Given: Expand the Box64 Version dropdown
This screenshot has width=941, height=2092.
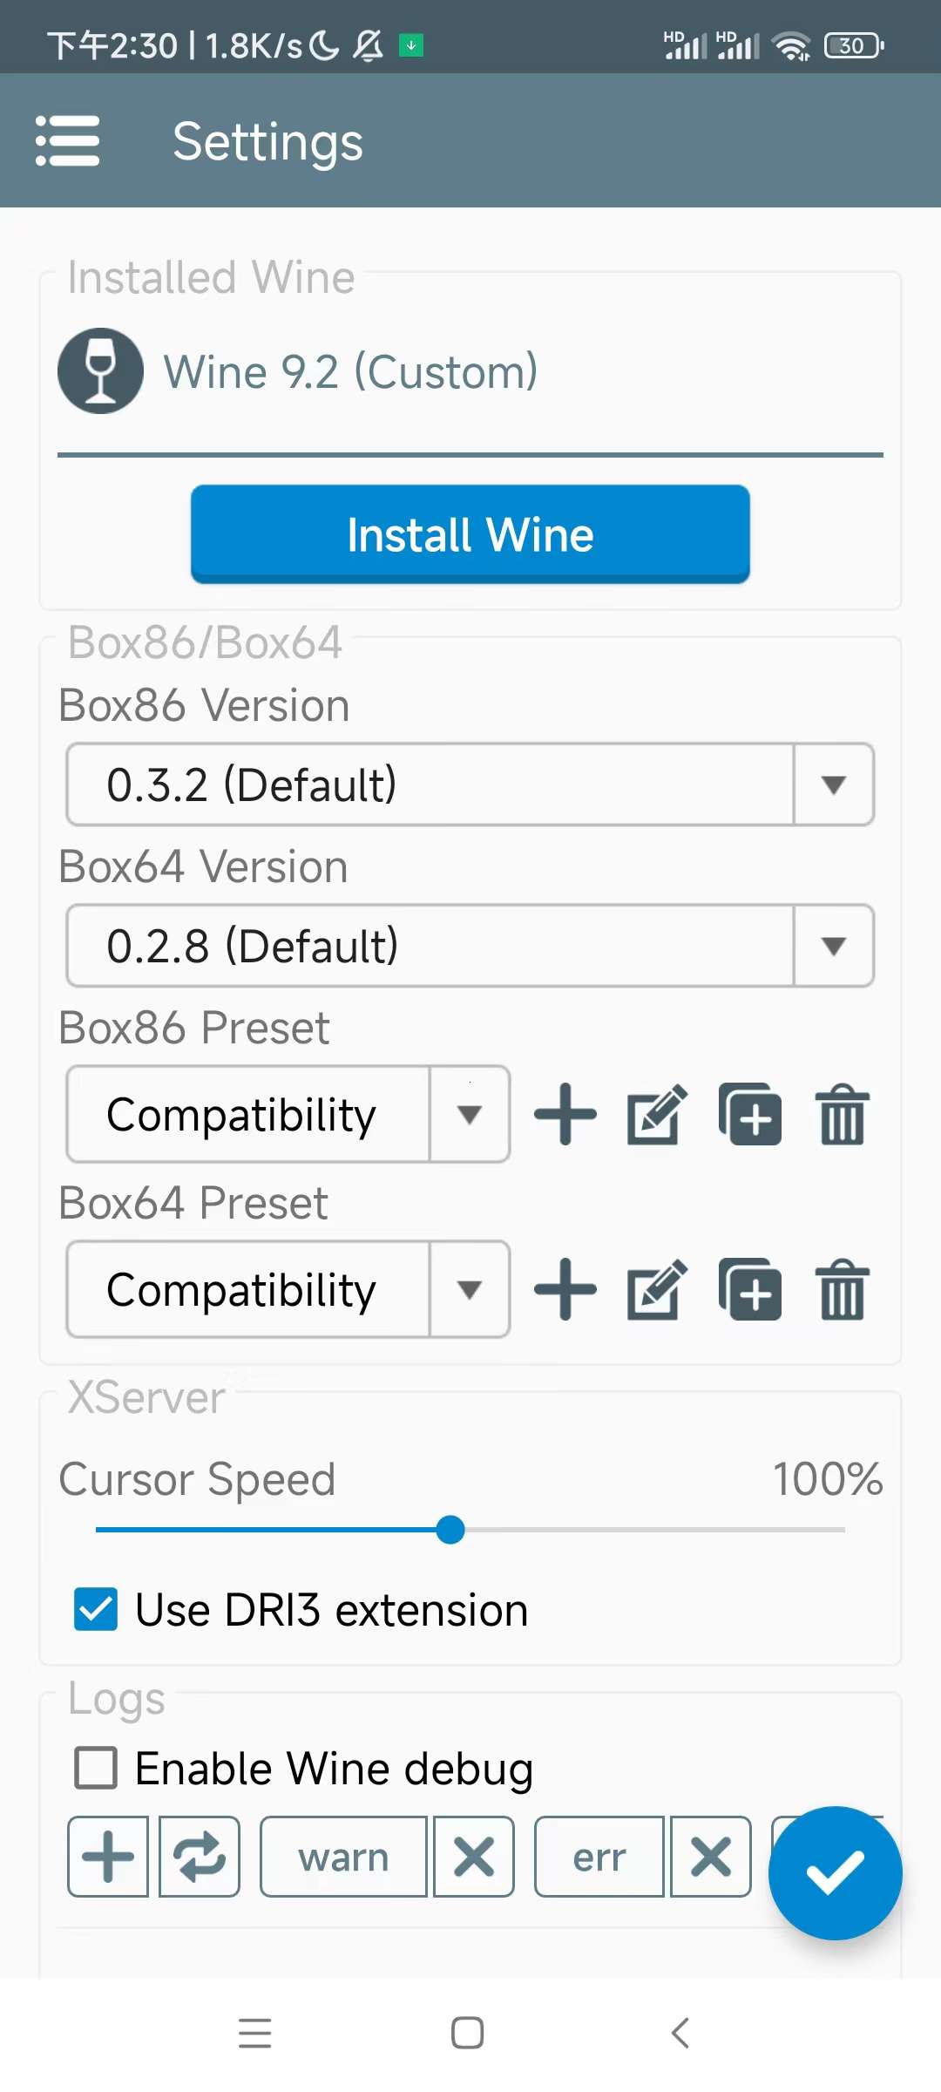Looking at the screenshot, I should coord(470,946).
